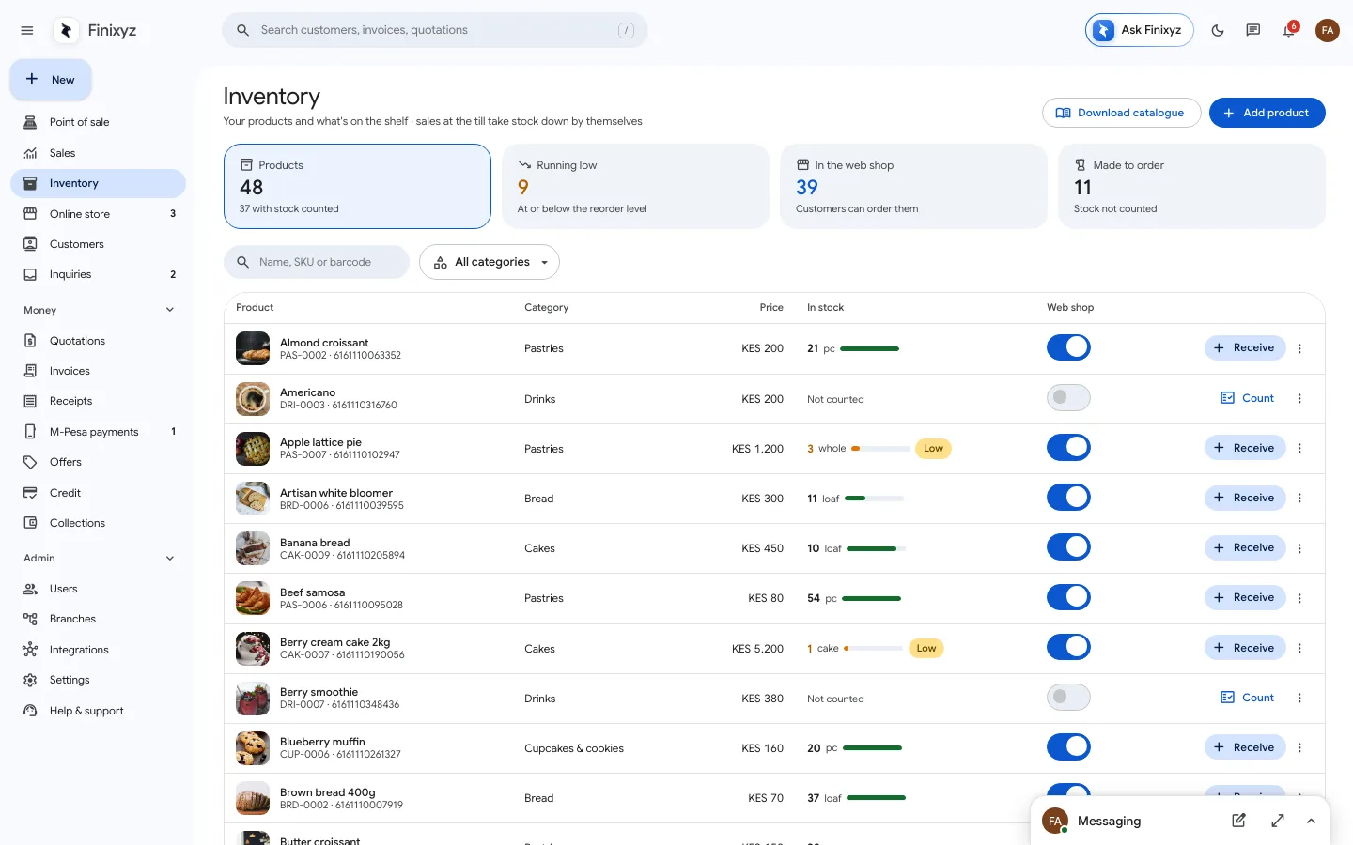The width and height of the screenshot is (1353, 845).
Task: Collapse the Admin section
Action: (x=170, y=558)
